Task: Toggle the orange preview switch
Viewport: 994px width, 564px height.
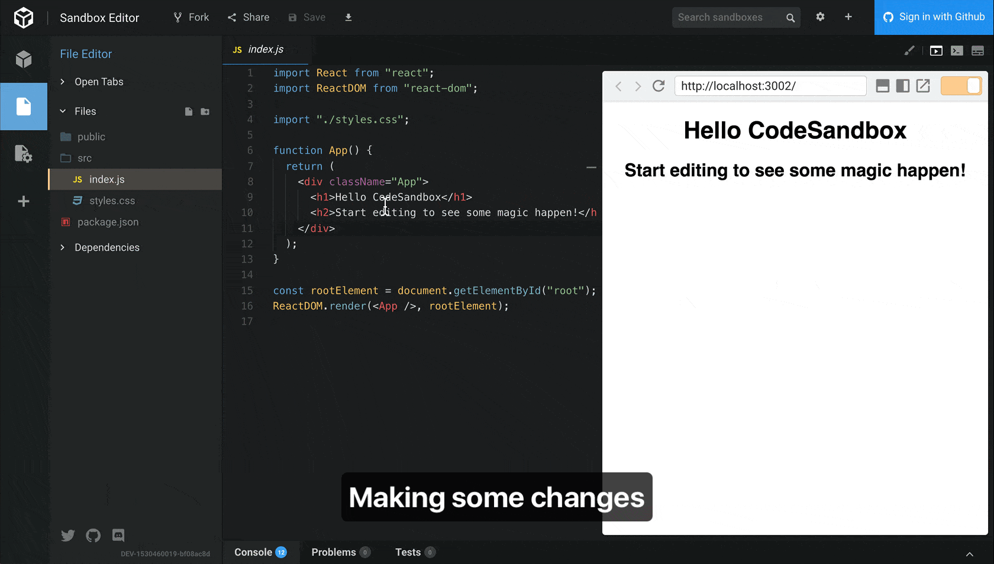Action: coord(961,86)
